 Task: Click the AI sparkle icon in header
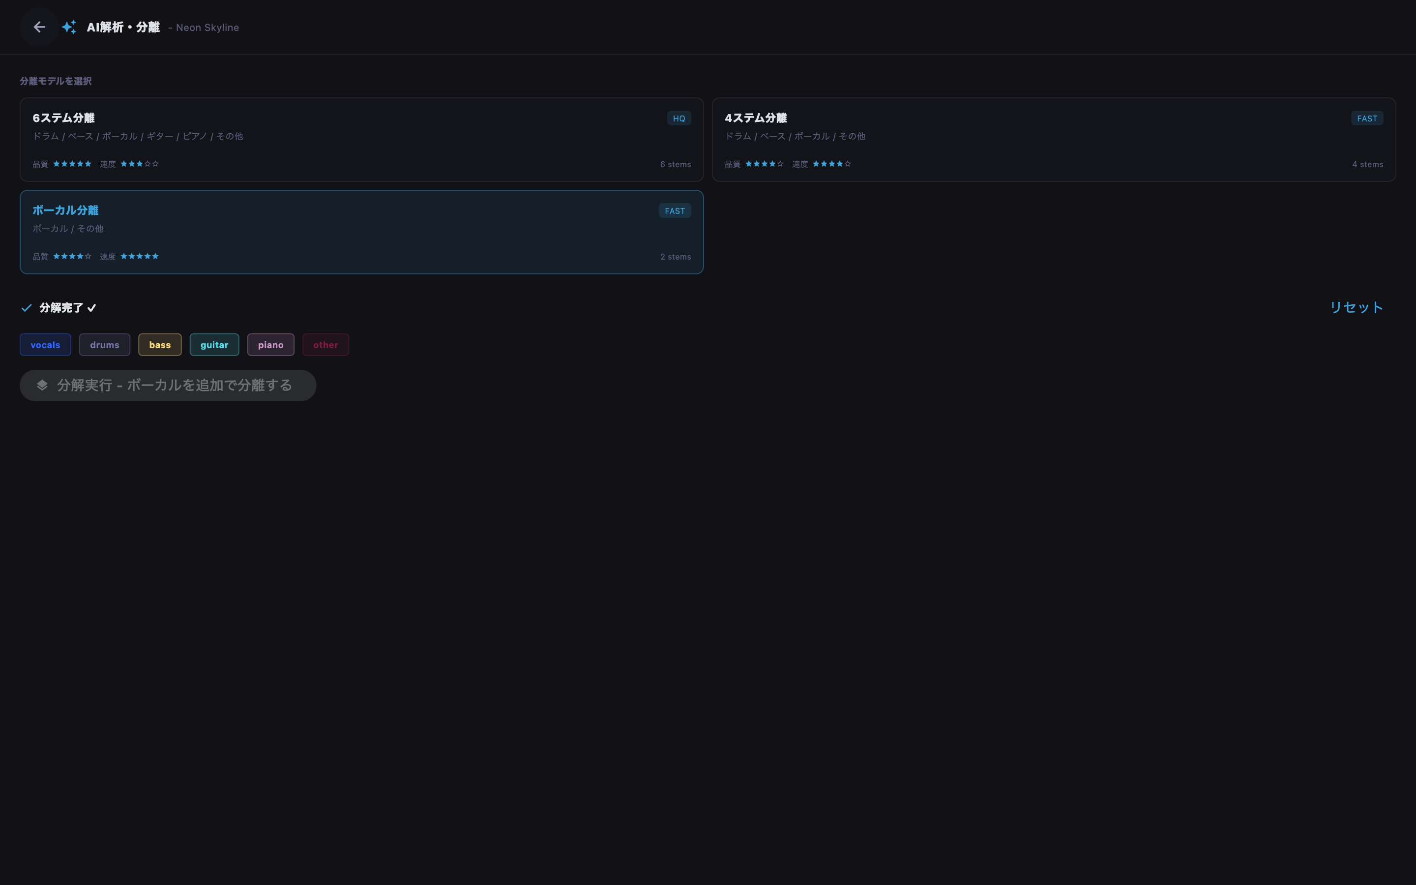[69, 27]
